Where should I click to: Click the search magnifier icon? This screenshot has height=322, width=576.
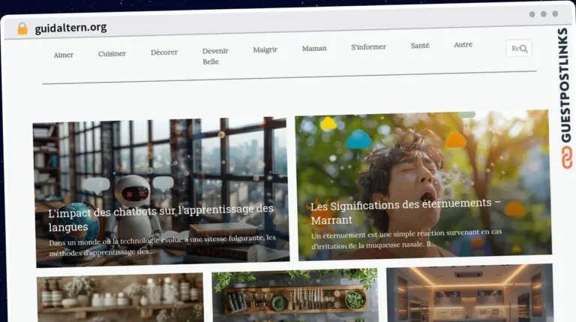523,49
